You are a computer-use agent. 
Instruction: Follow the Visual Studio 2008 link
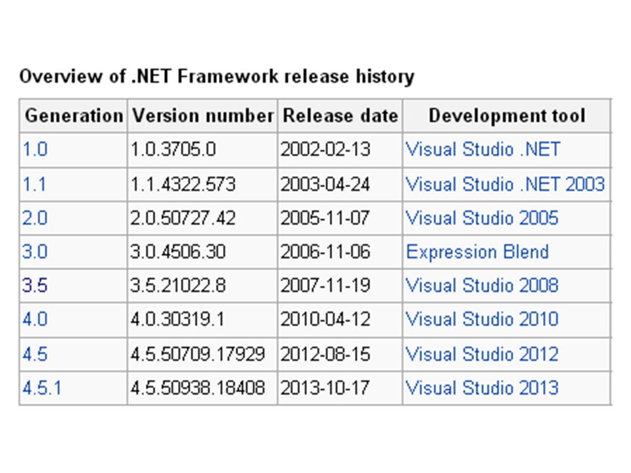pos(482,286)
